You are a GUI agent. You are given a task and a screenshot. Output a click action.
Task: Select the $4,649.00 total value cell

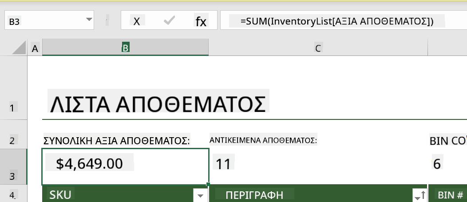tap(125, 167)
